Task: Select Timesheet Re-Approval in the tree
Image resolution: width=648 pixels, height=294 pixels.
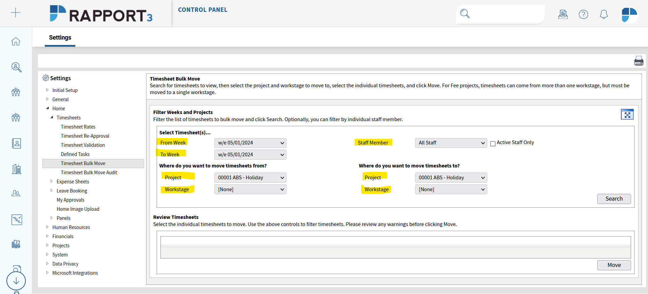Action: 85,136
